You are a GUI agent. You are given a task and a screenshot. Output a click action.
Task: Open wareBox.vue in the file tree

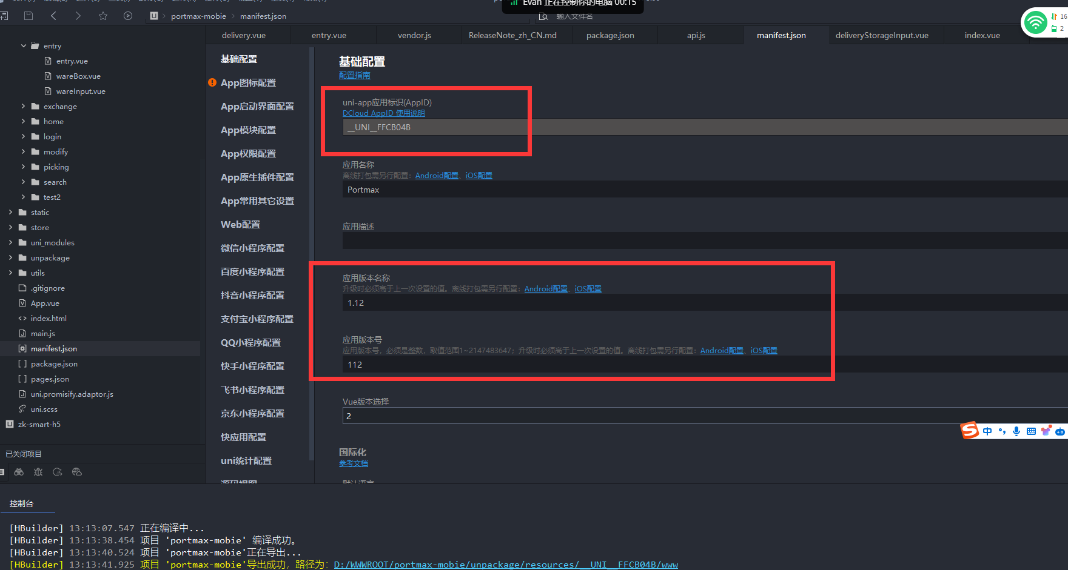coord(78,76)
